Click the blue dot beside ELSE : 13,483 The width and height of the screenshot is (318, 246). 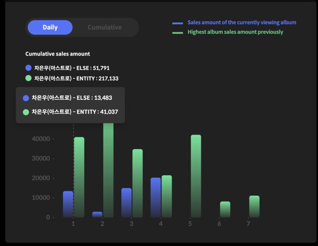pos(26,98)
